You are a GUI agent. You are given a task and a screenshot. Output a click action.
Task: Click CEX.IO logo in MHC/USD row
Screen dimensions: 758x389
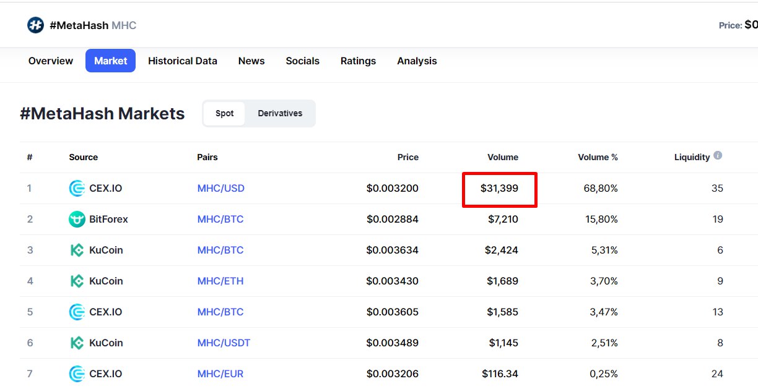click(77, 188)
